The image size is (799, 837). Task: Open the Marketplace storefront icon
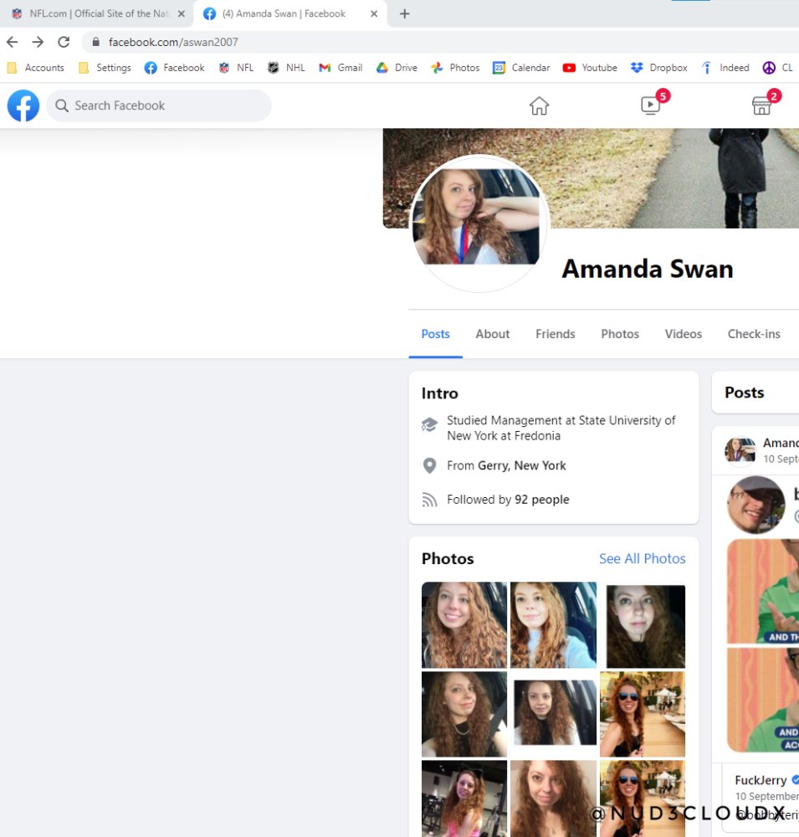click(761, 105)
